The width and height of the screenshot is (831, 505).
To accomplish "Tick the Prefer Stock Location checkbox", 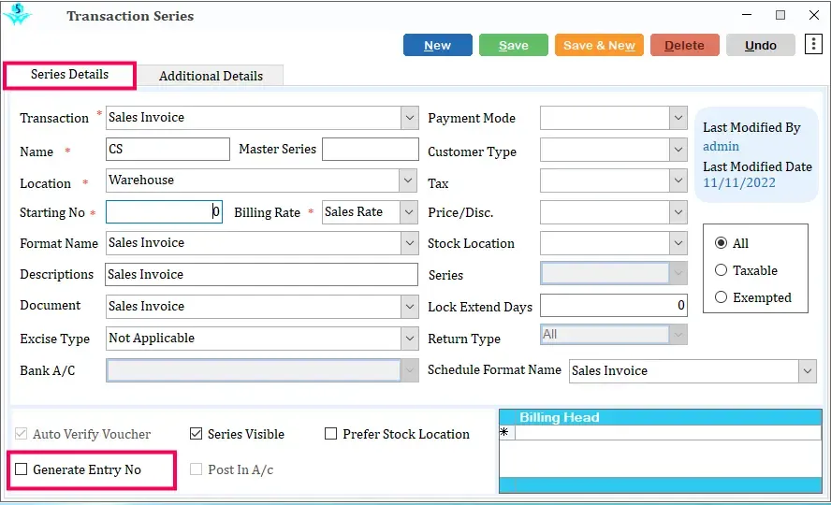I will 330,434.
